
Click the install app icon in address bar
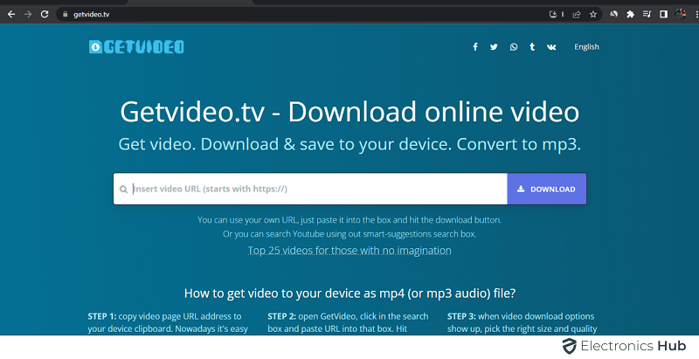[553, 14]
